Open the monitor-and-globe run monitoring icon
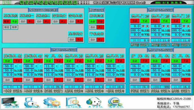The width and height of the screenshot is (194, 110). tap(10, 102)
